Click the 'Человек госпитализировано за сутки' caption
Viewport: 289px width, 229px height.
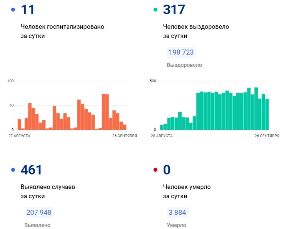pos(62,31)
